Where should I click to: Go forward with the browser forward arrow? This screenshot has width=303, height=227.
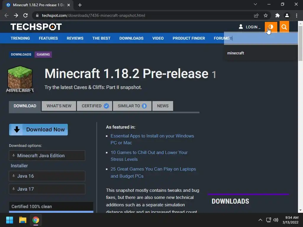tap(16, 15)
